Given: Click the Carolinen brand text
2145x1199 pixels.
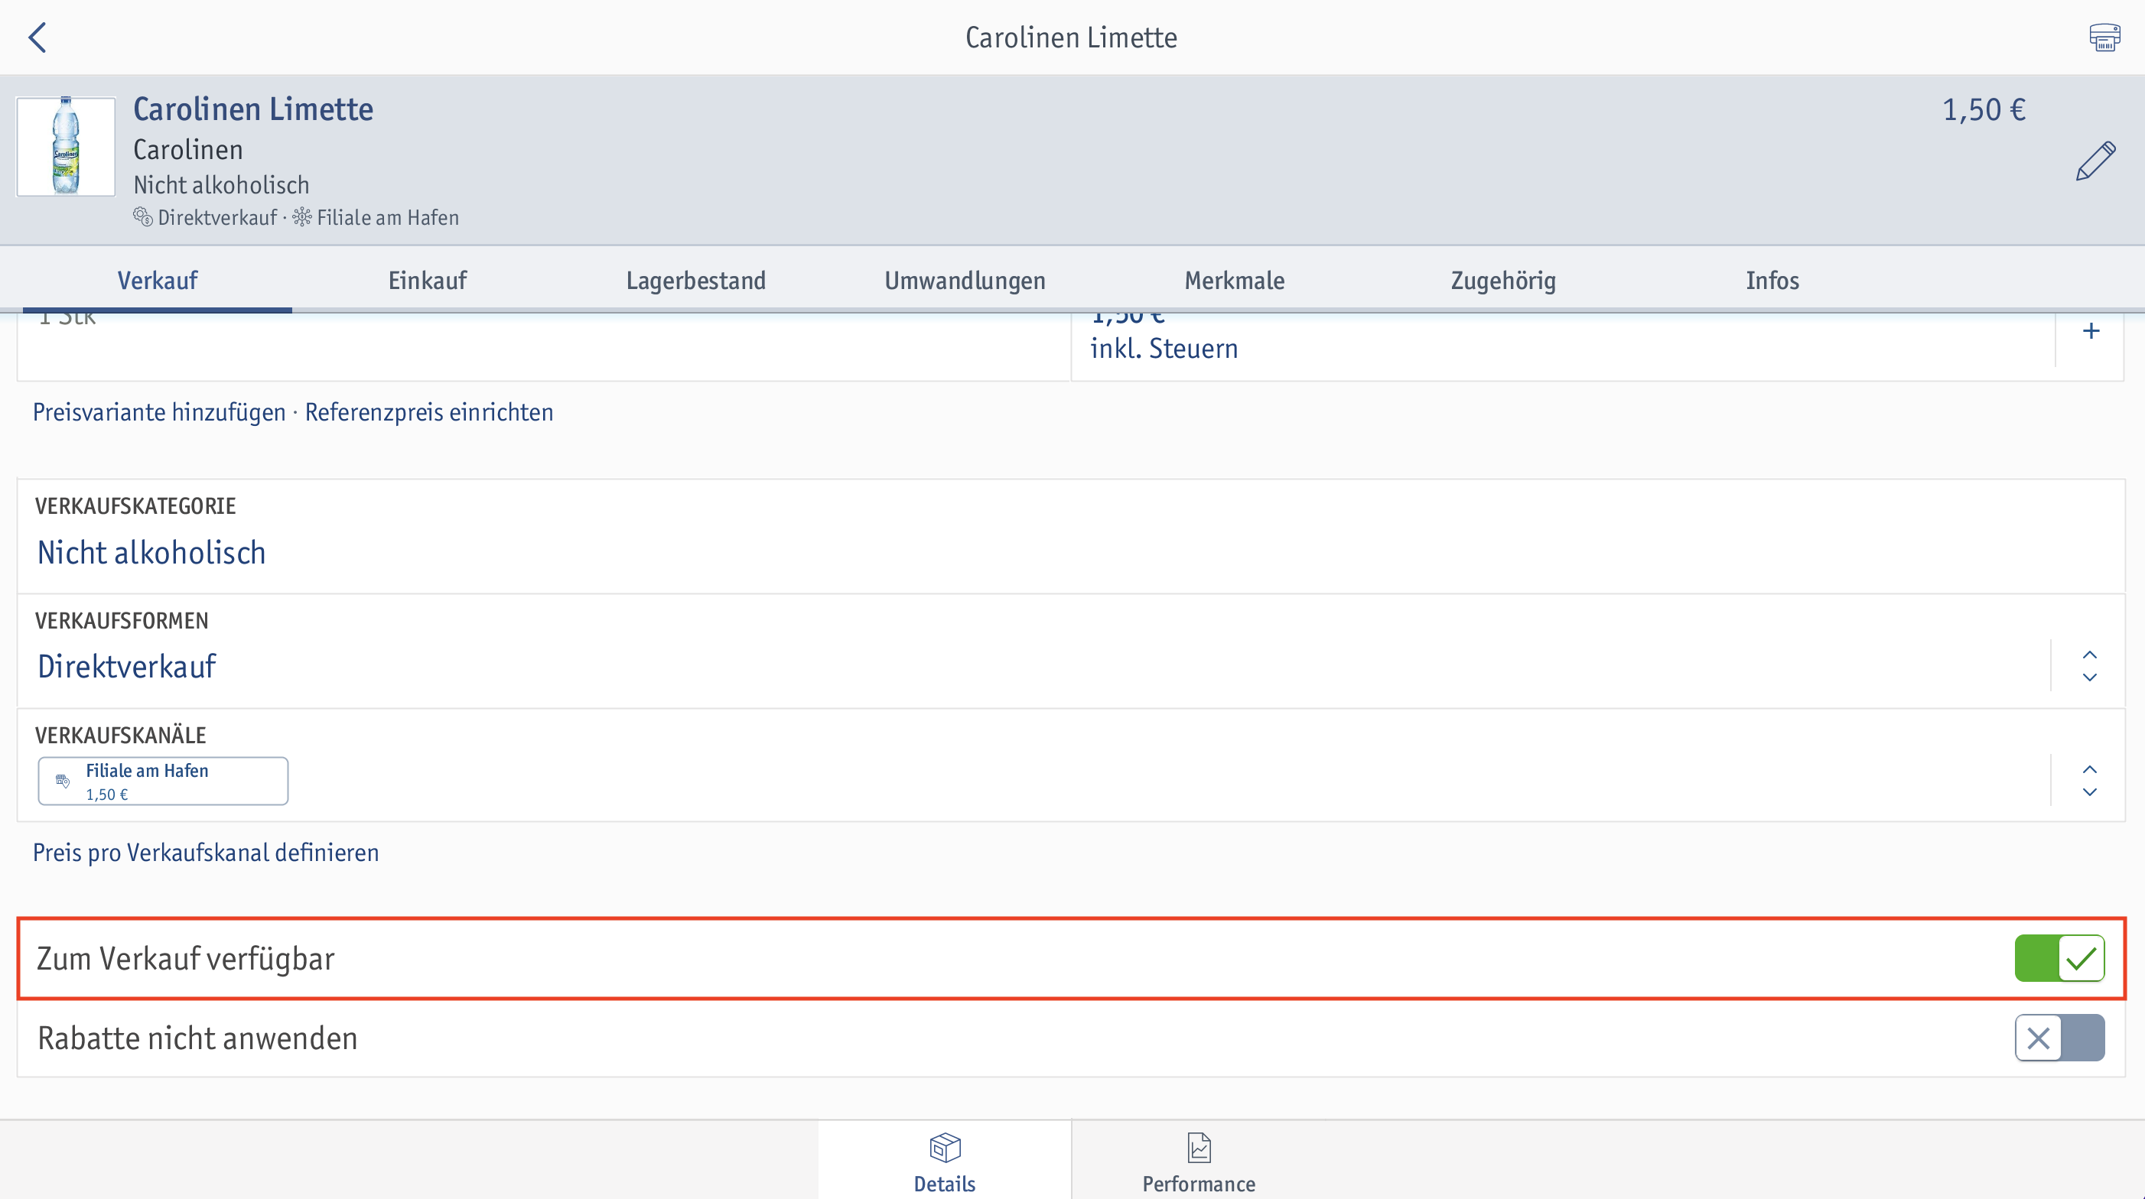Looking at the screenshot, I should coord(188,150).
